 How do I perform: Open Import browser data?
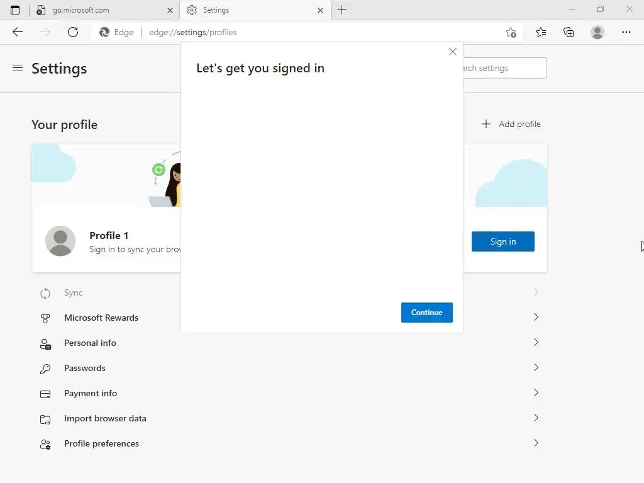289,418
